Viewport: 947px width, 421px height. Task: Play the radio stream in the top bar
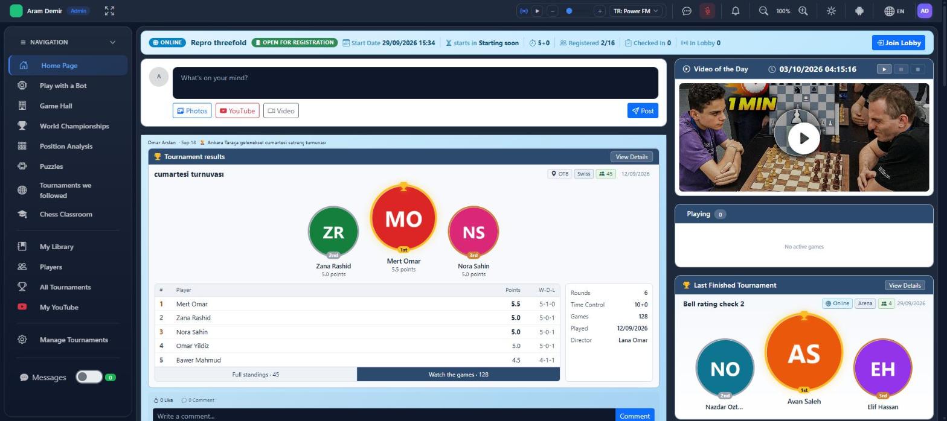coord(537,11)
